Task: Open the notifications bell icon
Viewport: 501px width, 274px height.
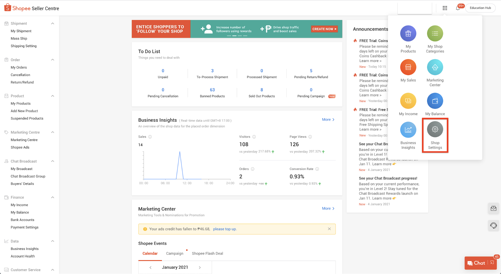Action: tap(458, 8)
